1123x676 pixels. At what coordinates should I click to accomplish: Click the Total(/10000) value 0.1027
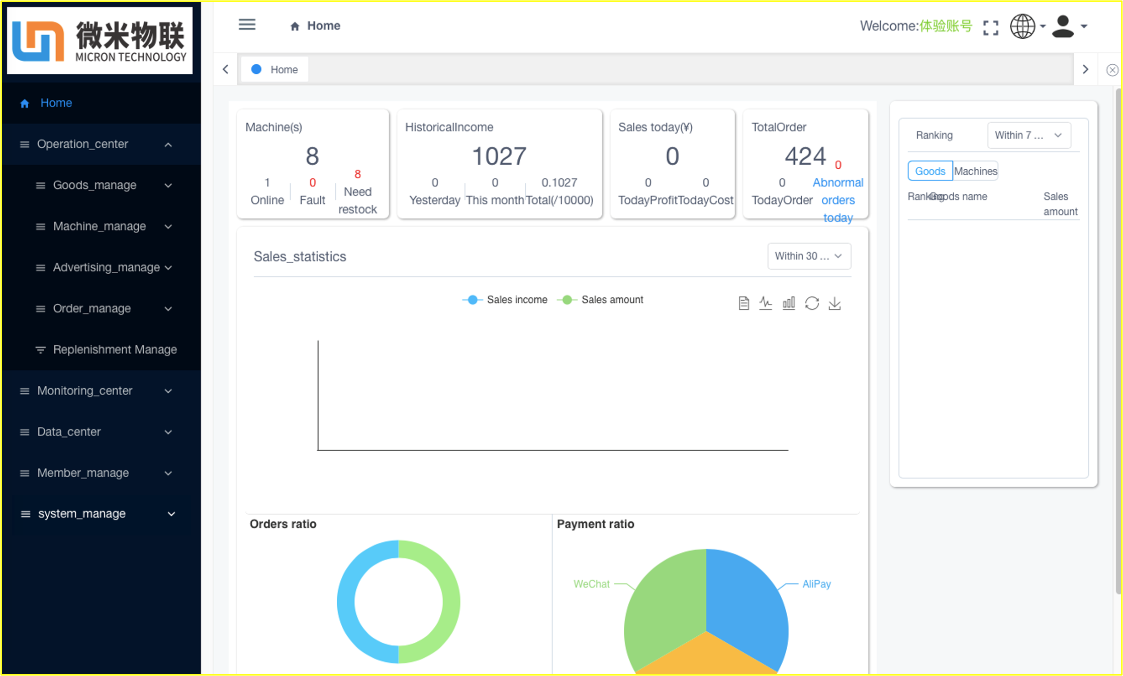[x=559, y=182]
